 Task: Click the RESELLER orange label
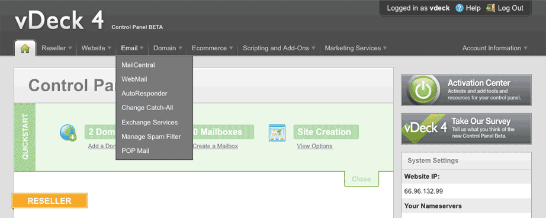coord(49,201)
